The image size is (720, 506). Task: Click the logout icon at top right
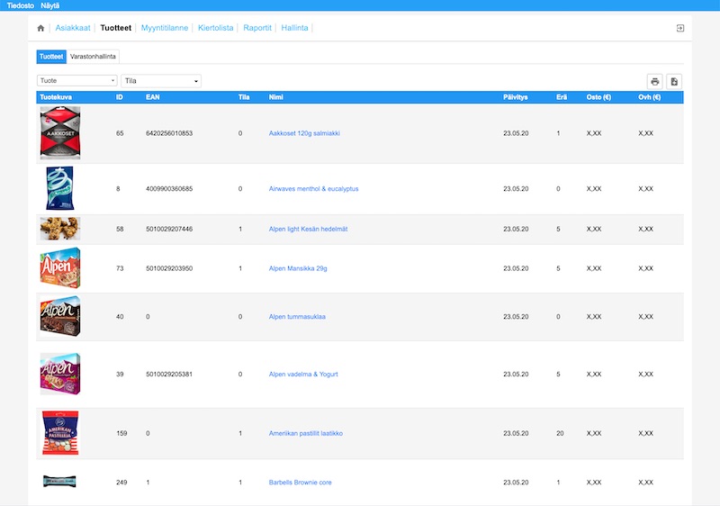(679, 28)
